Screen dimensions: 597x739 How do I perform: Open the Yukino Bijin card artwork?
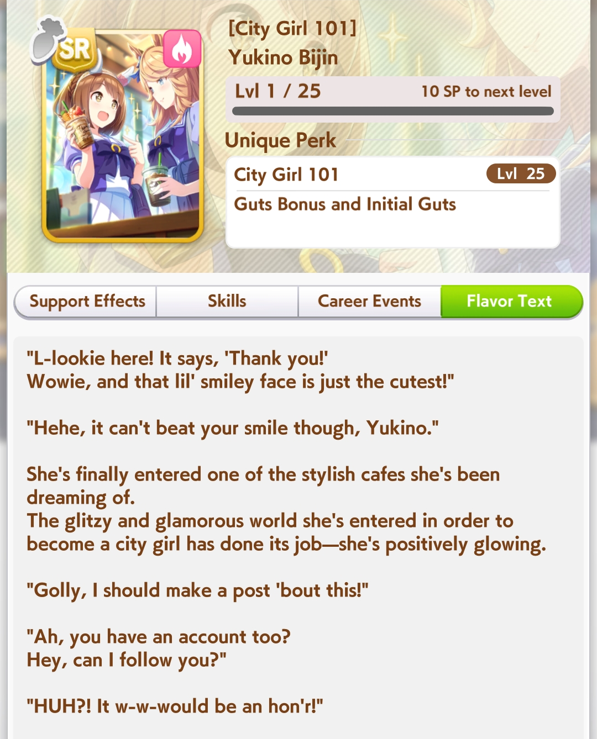tap(122, 135)
